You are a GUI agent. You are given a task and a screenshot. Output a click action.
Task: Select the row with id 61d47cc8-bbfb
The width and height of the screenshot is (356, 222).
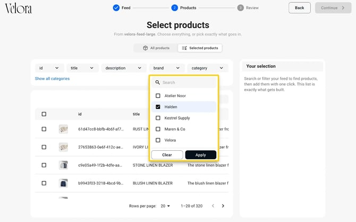tap(44, 129)
